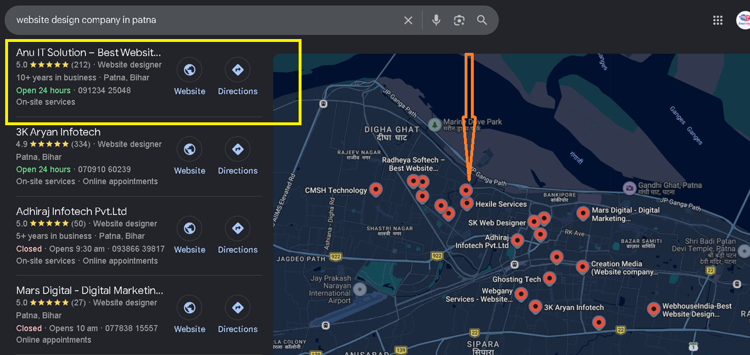Click the SK Web Designer map label
This screenshot has height=355, width=750.
click(x=497, y=222)
